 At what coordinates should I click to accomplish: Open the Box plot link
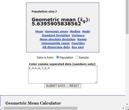pos(78,47)
